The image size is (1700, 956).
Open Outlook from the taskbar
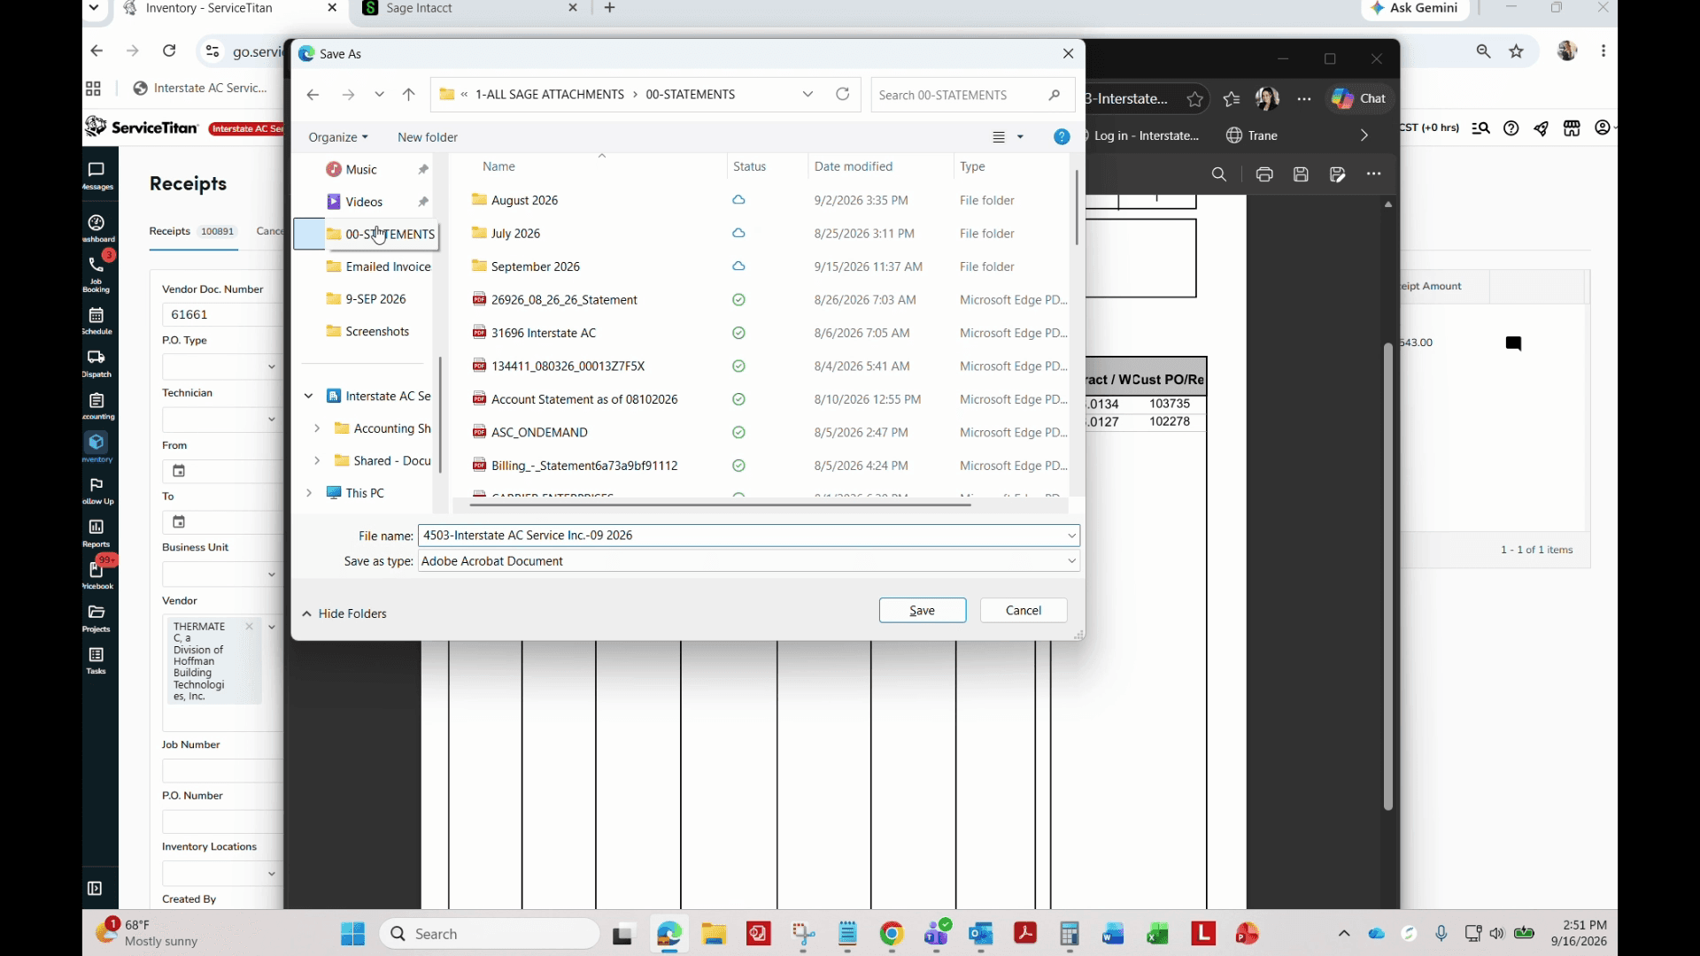click(x=980, y=934)
